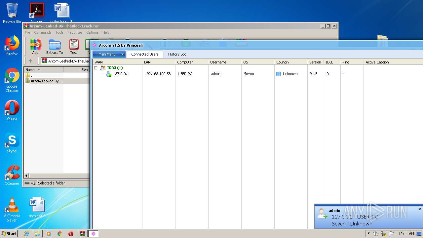The height and width of the screenshot is (238, 423).
Task: Open the Acrobat desktop shortcut
Action: click(37, 13)
